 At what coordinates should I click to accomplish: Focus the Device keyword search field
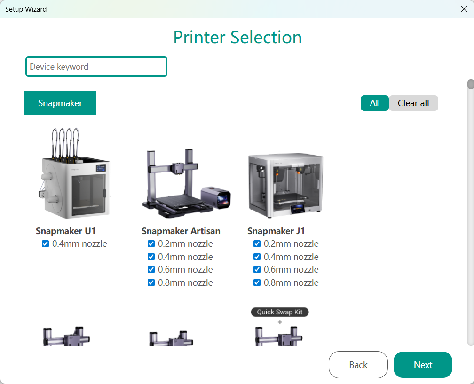coord(96,67)
